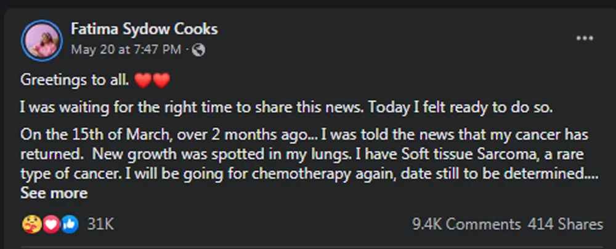Click the globe public audience icon

coord(200,49)
